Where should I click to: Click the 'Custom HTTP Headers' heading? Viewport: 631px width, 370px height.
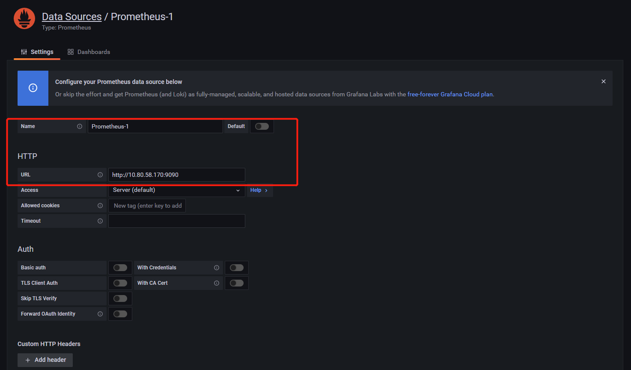pyautogui.click(x=49, y=344)
